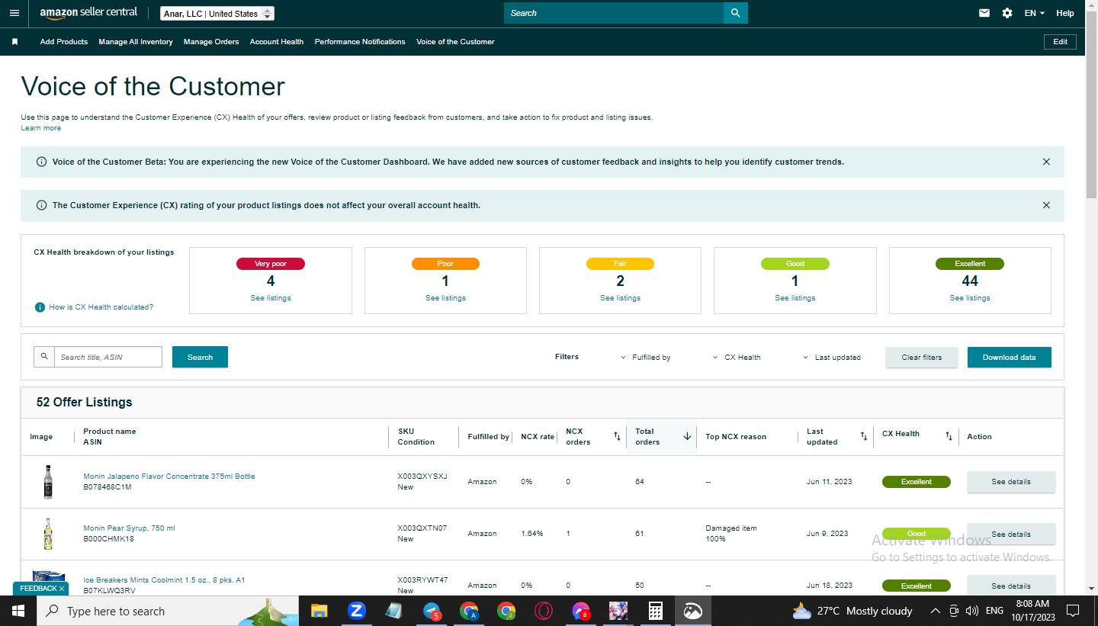The image size is (1098, 626).
Task: Select Voice of the Customer nav item
Action: click(x=455, y=42)
